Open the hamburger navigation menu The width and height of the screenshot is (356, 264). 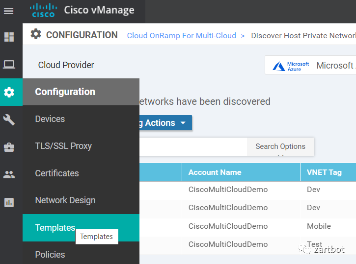pyautogui.click(x=9, y=11)
